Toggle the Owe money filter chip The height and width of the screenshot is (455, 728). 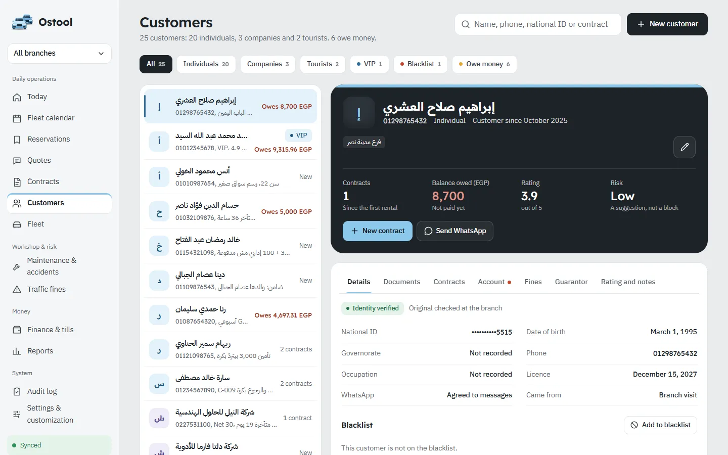tap(484, 64)
